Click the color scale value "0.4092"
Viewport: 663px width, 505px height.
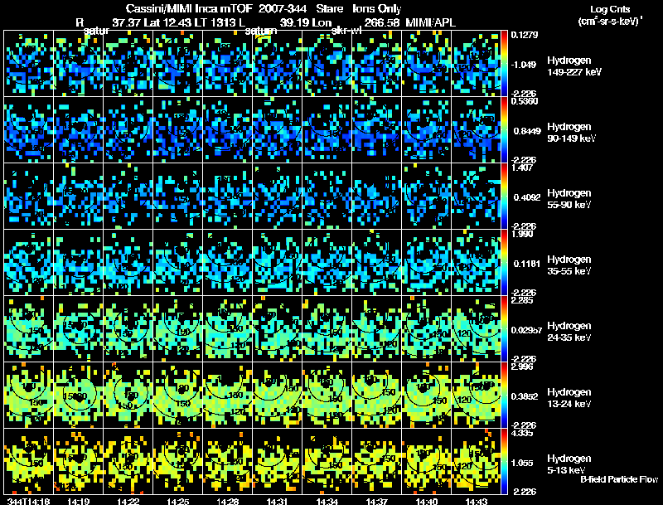click(527, 197)
